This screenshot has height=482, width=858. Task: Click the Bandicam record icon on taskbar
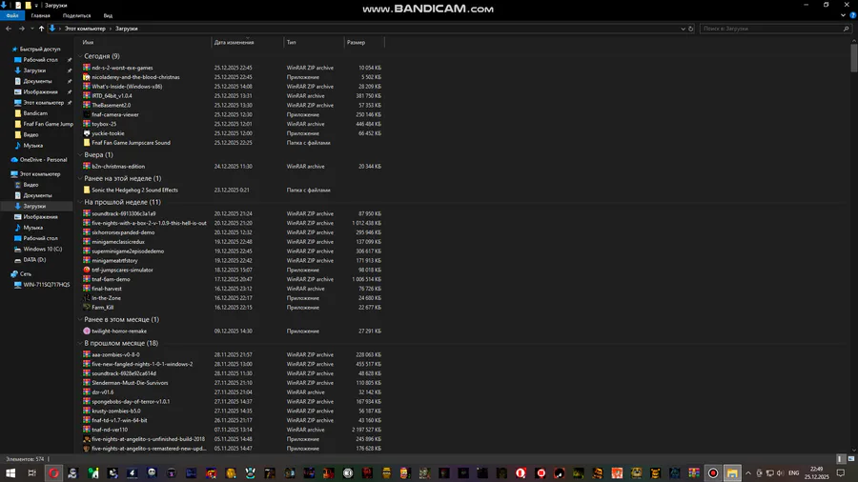click(x=713, y=473)
